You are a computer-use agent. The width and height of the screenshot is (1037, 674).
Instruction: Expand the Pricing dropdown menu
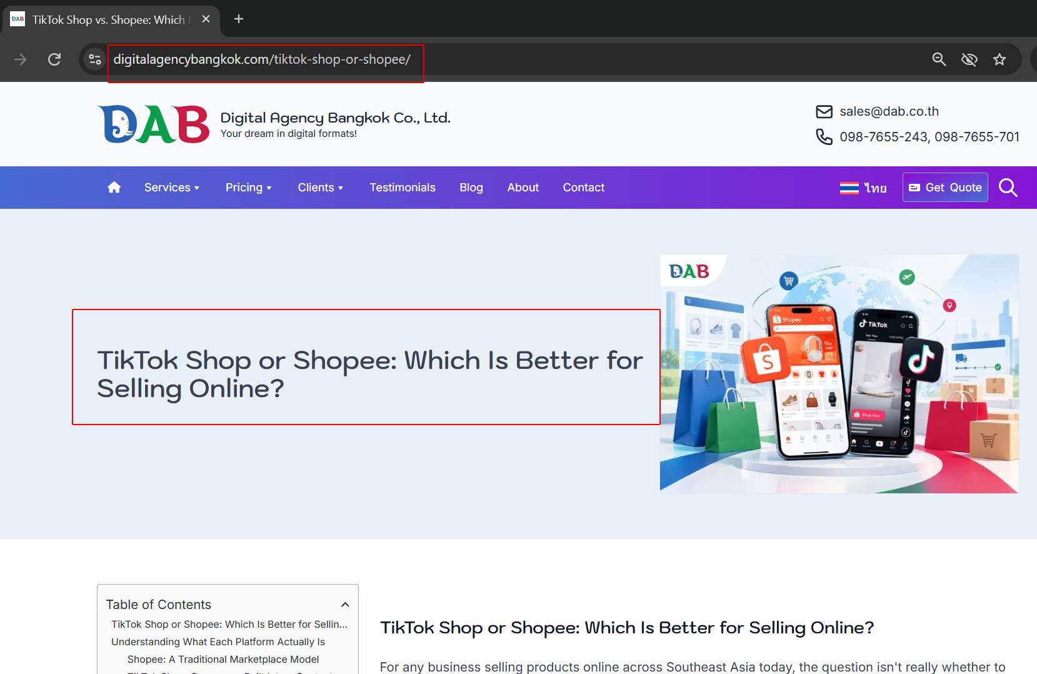[249, 188]
